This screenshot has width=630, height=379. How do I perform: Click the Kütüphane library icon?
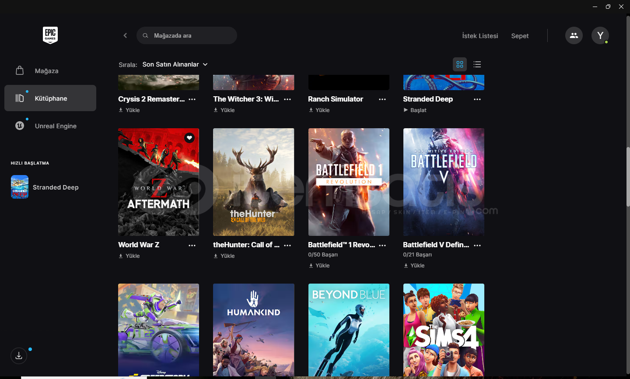click(20, 98)
